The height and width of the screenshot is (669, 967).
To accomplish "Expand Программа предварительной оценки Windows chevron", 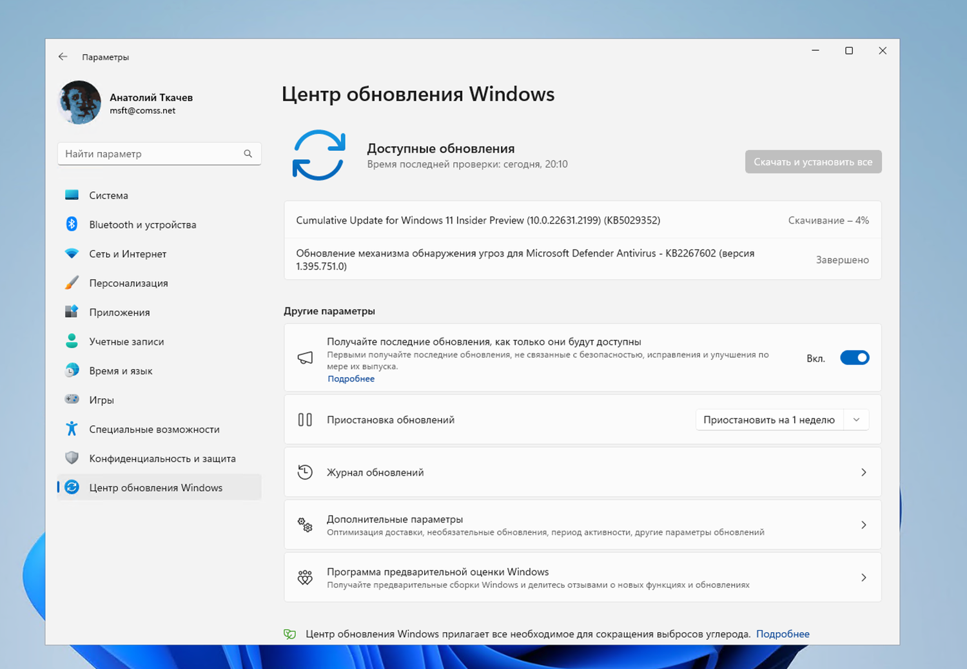I will coord(864,577).
